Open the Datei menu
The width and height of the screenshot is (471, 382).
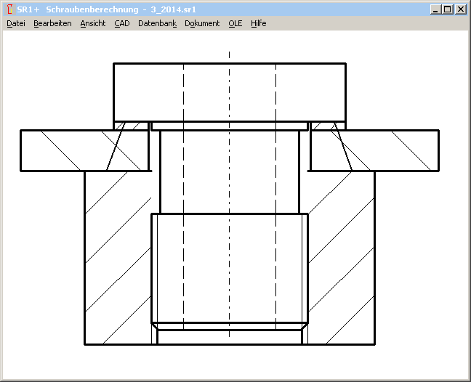pos(16,23)
